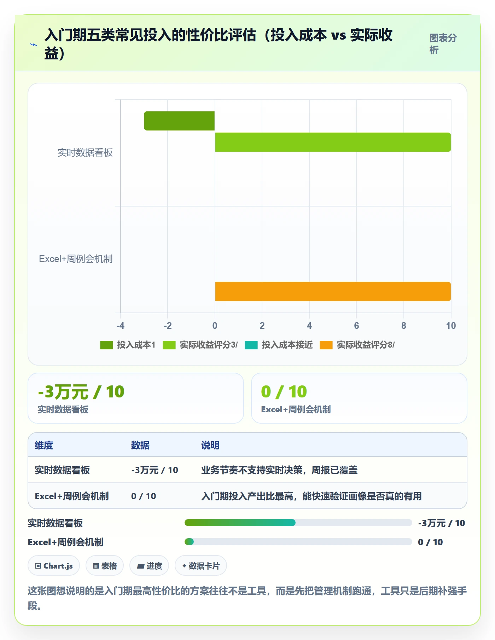The width and height of the screenshot is (495, 640).
Task: Click the 维度 column header
Action: click(44, 445)
